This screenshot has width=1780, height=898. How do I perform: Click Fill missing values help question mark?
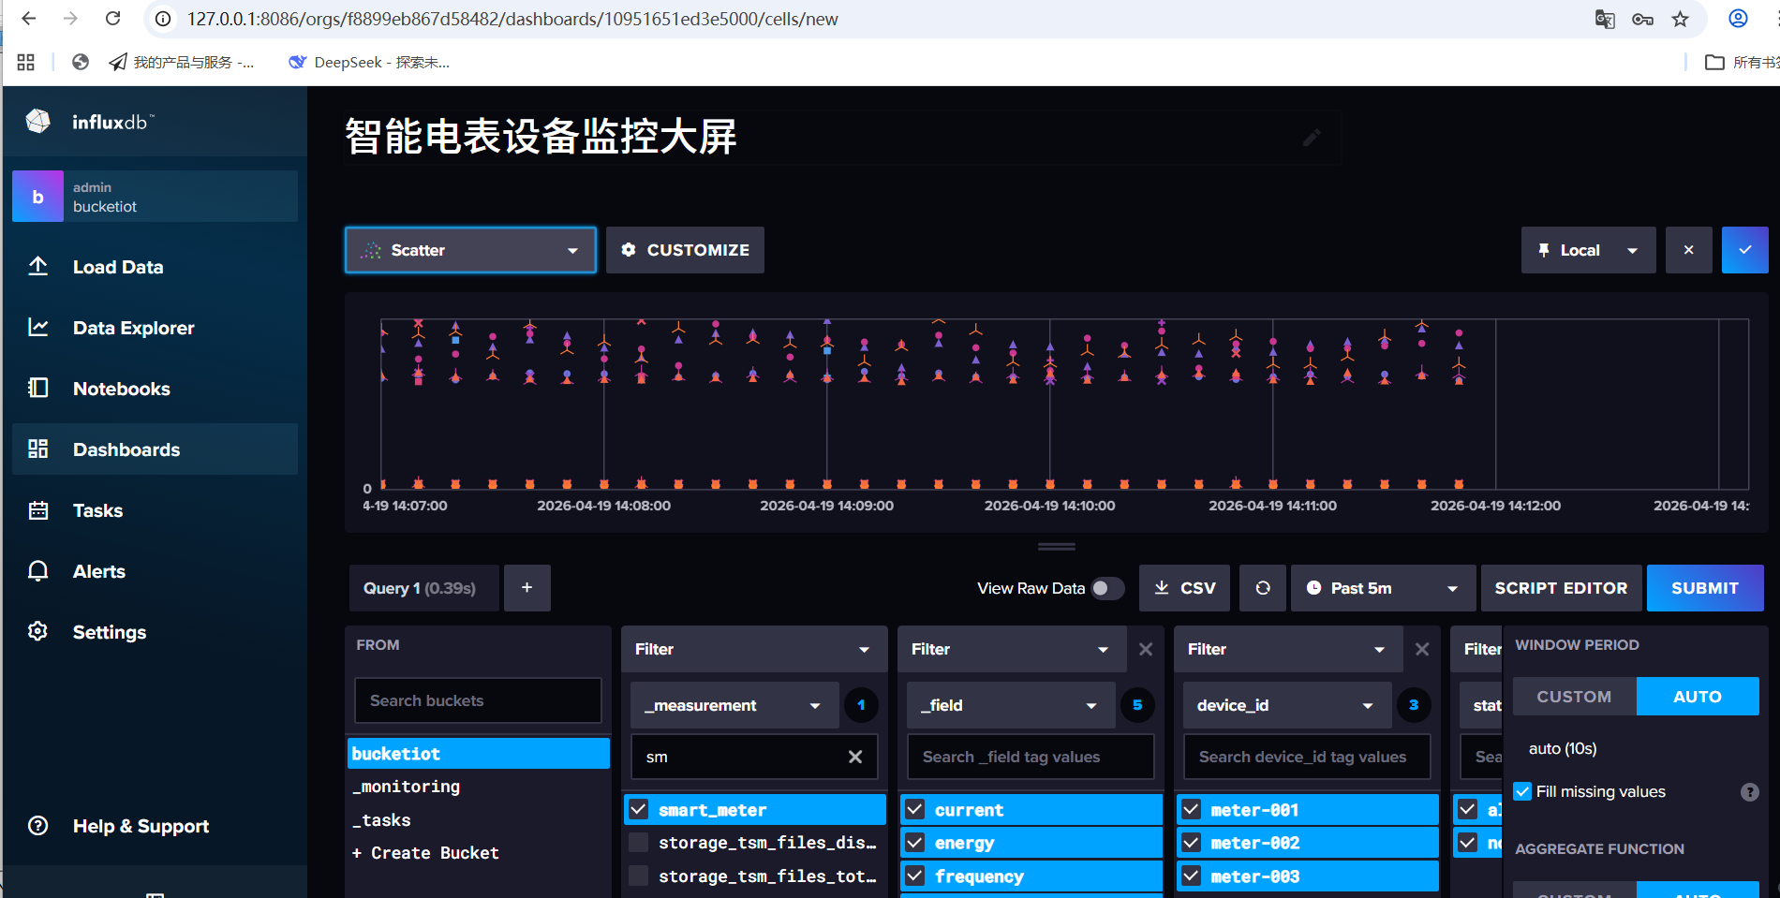click(1750, 792)
